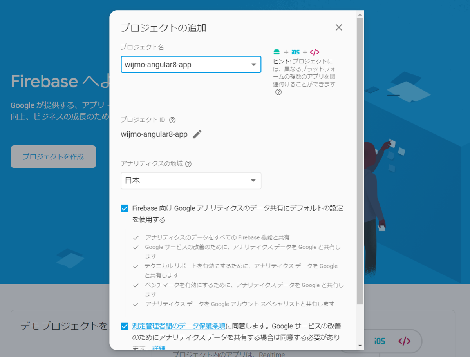
Task: Close the プロジェクトの追加 dialog with X
Action: [339, 27]
